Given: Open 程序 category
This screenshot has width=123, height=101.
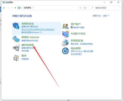Looking at the screenshot, I should pyautogui.click(x=24, y=56).
